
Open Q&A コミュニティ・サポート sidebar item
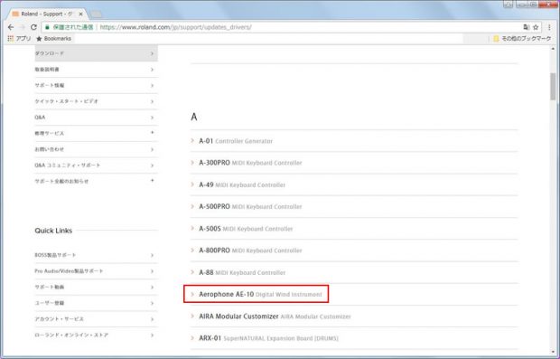[x=96, y=165]
